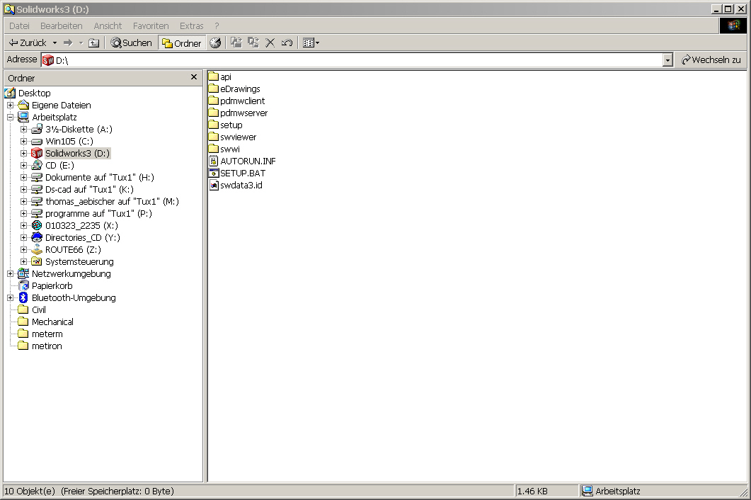This screenshot has width=751, height=500.
Task: Click the Copy To folder toolbar icon
Action: click(x=253, y=43)
